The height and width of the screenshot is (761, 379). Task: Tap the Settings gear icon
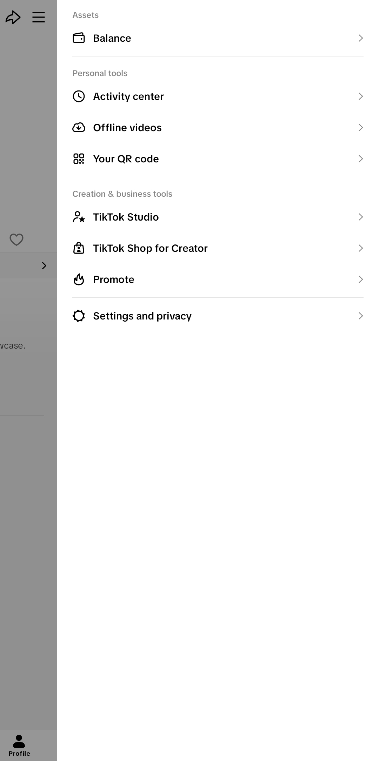pyautogui.click(x=79, y=316)
